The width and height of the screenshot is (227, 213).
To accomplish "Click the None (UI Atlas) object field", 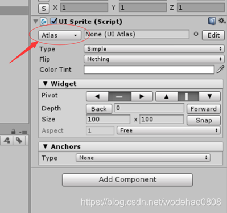I will [x=137, y=34].
